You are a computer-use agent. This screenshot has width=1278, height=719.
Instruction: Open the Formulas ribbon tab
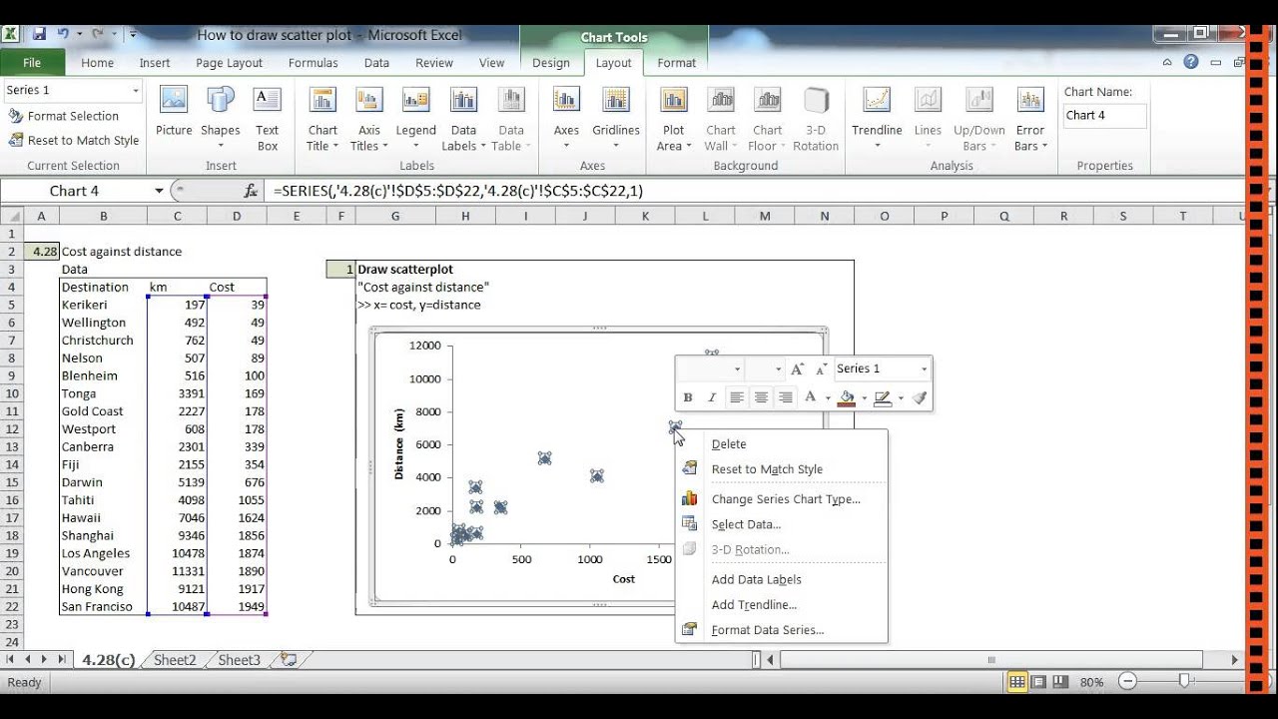(x=313, y=62)
